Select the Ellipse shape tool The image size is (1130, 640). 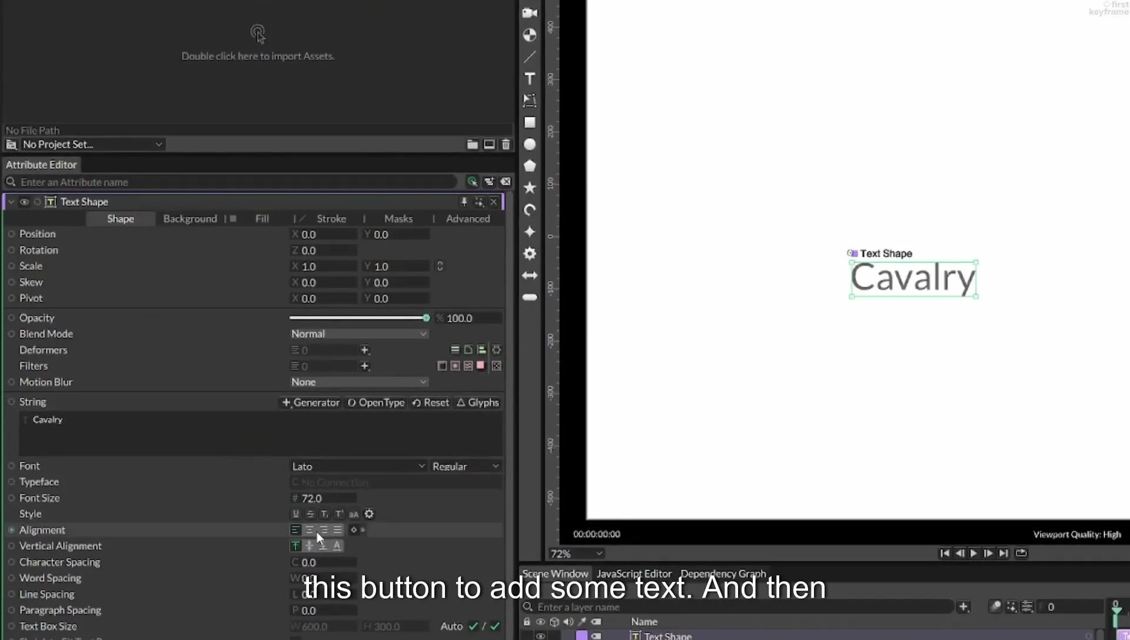coord(530,145)
